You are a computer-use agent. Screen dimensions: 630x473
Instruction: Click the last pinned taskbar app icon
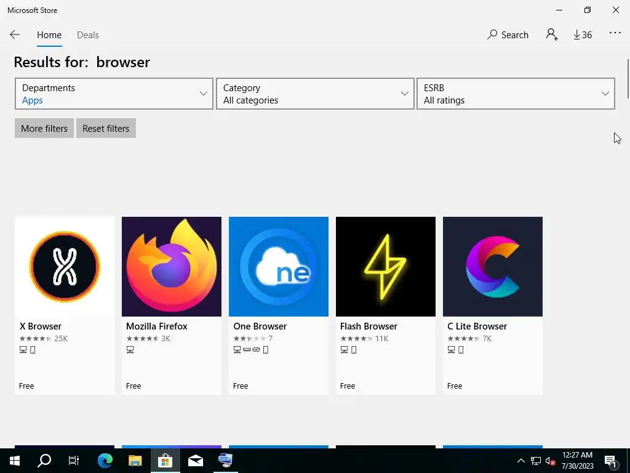click(225, 461)
